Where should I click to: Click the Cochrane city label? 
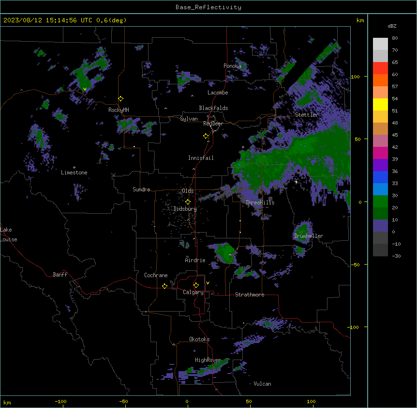(156, 275)
